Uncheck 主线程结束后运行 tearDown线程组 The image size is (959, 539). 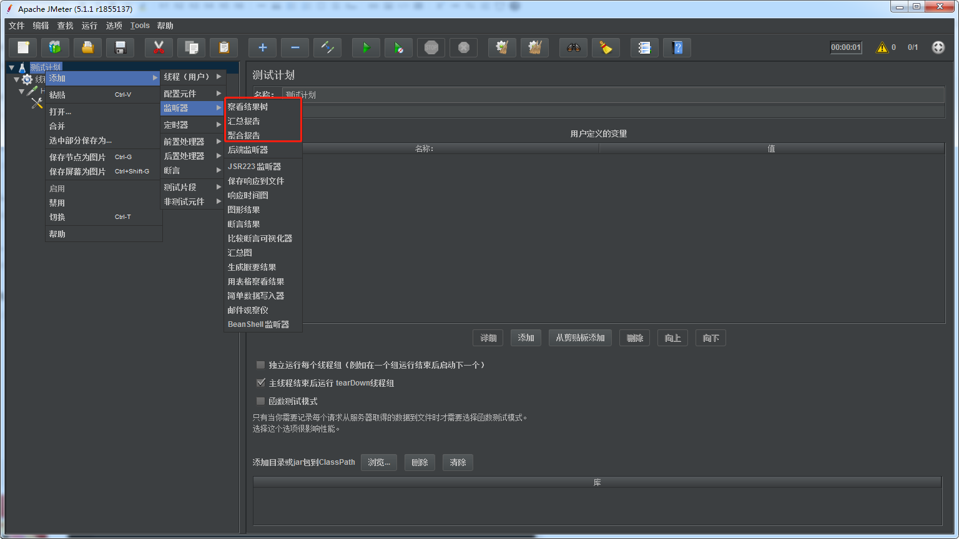(x=260, y=382)
